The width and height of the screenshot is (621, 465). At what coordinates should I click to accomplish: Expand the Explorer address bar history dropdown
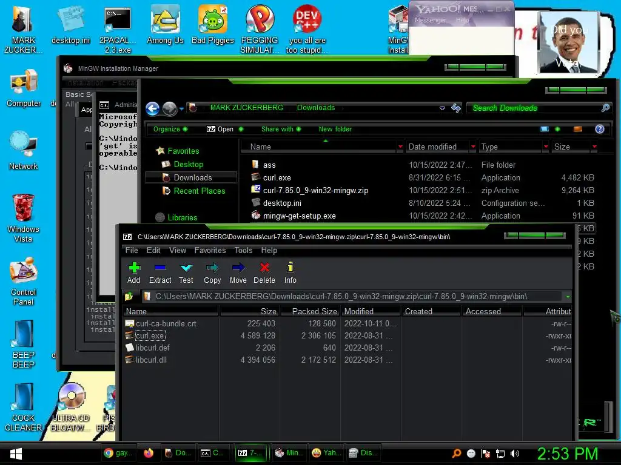tap(442, 108)
